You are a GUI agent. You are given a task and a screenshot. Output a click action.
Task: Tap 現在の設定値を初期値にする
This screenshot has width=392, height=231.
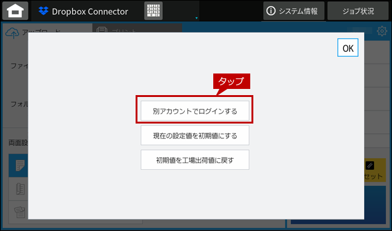pos(195,135)
